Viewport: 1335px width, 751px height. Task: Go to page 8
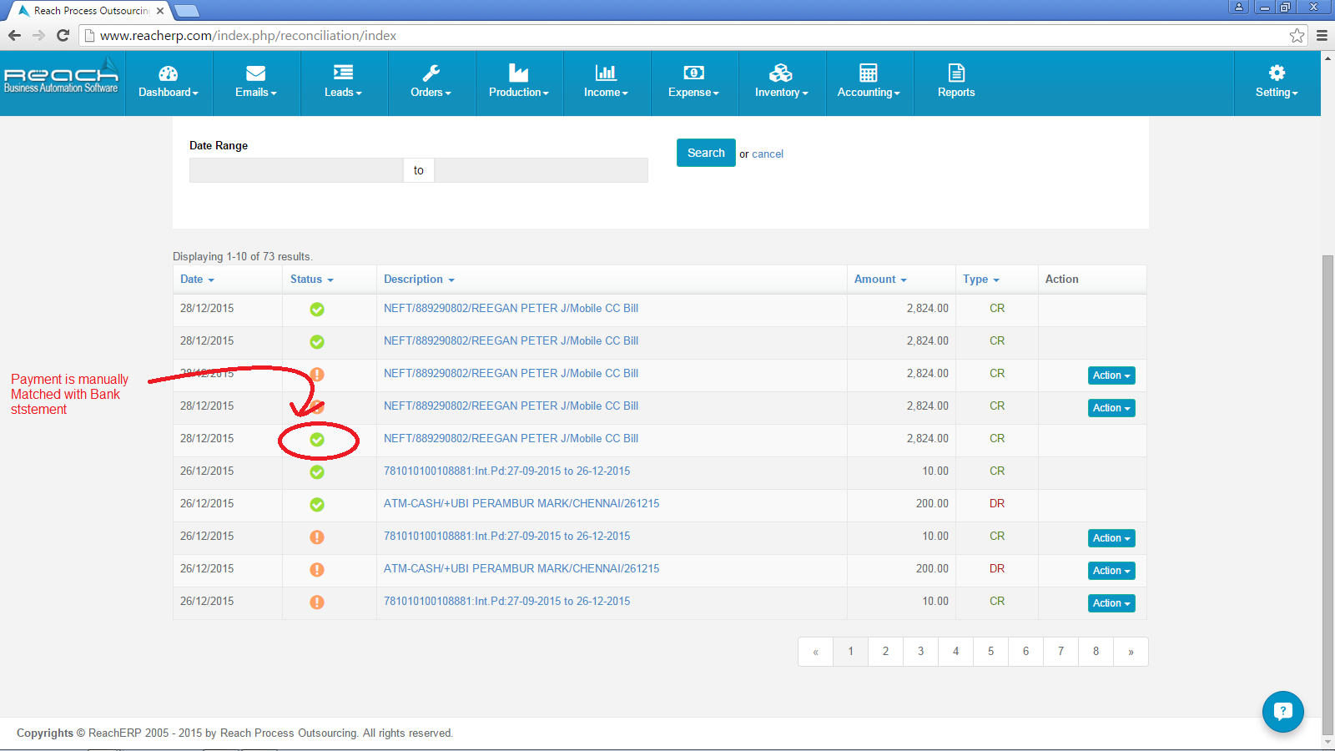[x=1096, y=652]
